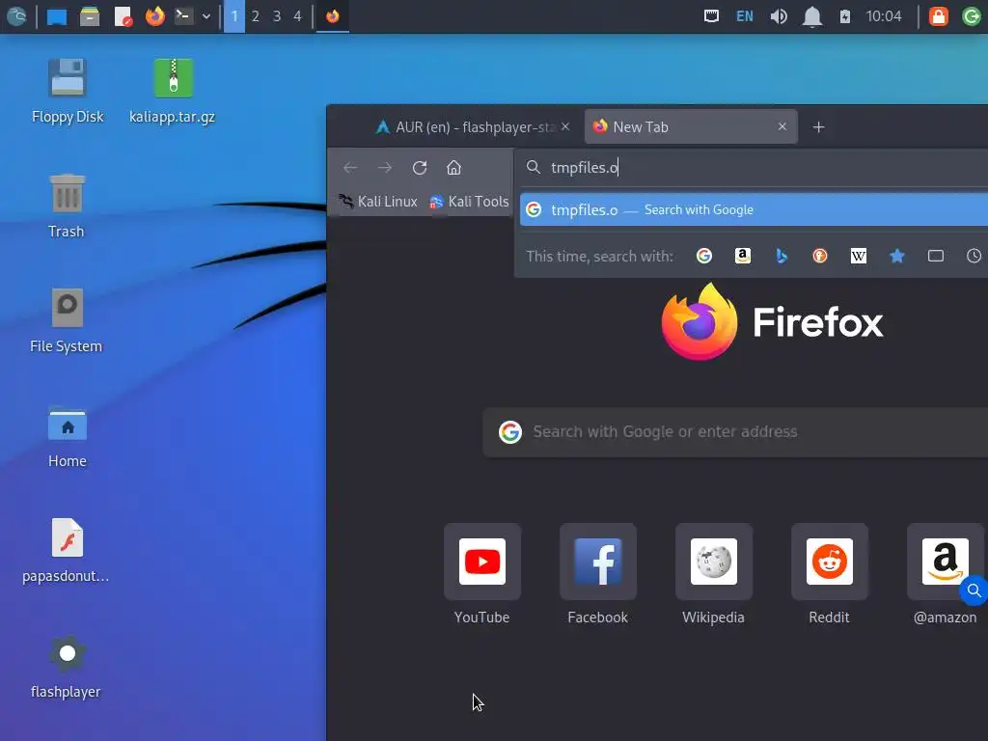Open the Kali applications menu

pos(16,15)
